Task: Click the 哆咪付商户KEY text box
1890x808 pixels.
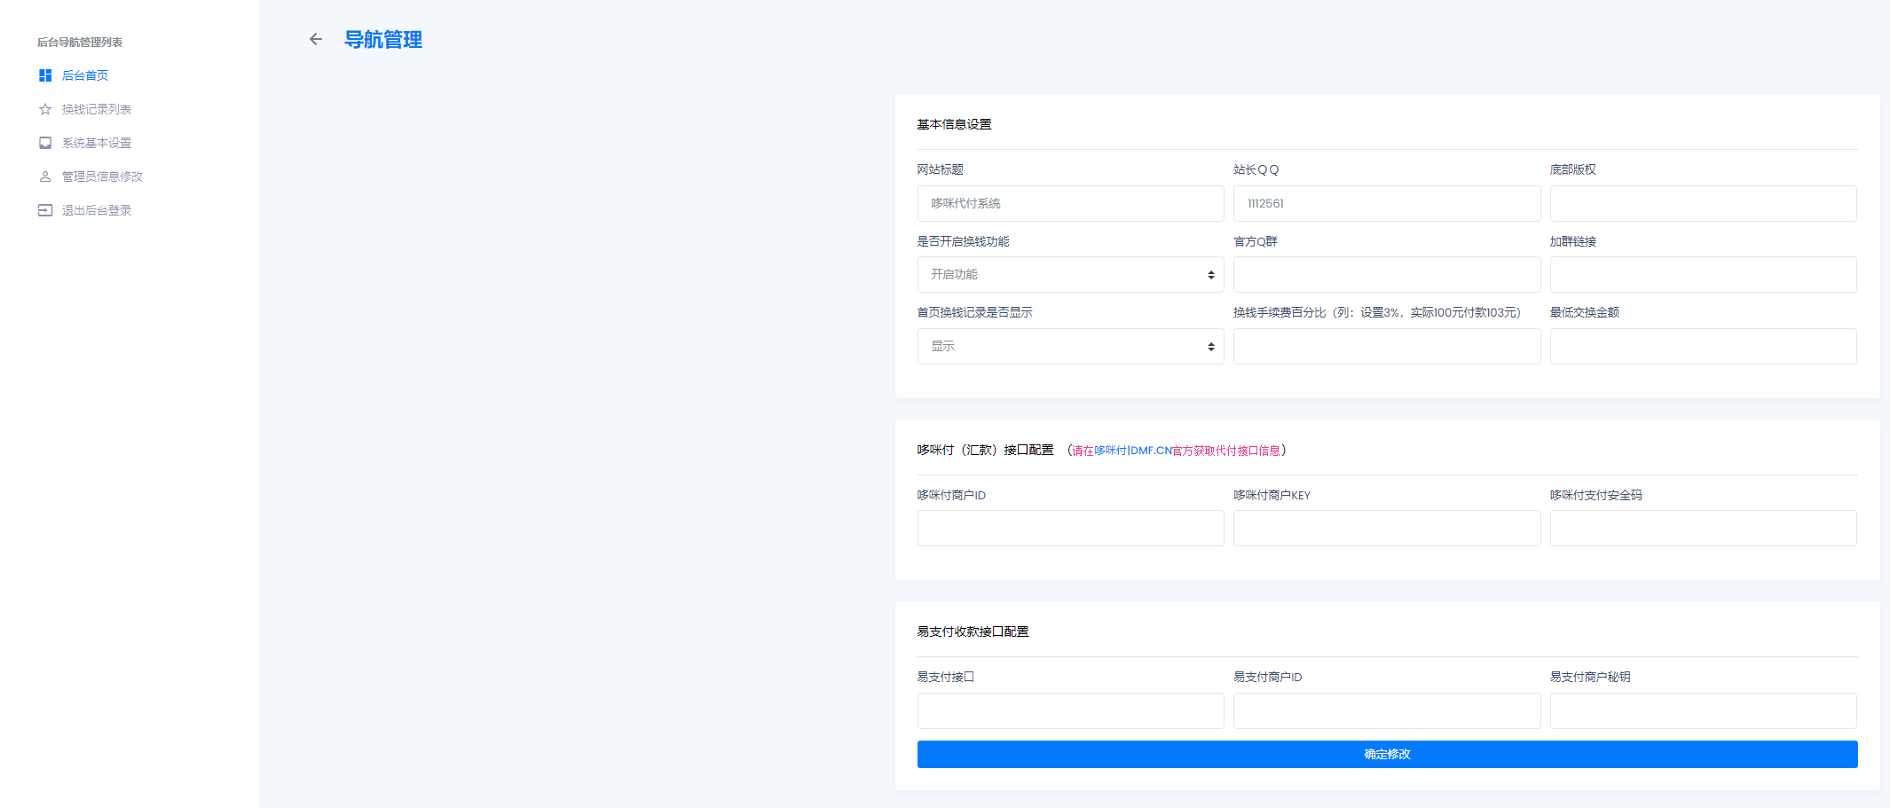Action: (x=1386, y=529)
